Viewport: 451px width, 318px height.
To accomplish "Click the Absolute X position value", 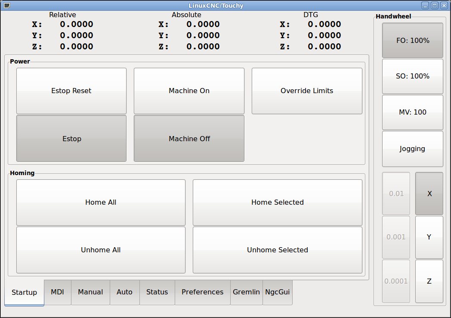I will [x=203, y=24].
